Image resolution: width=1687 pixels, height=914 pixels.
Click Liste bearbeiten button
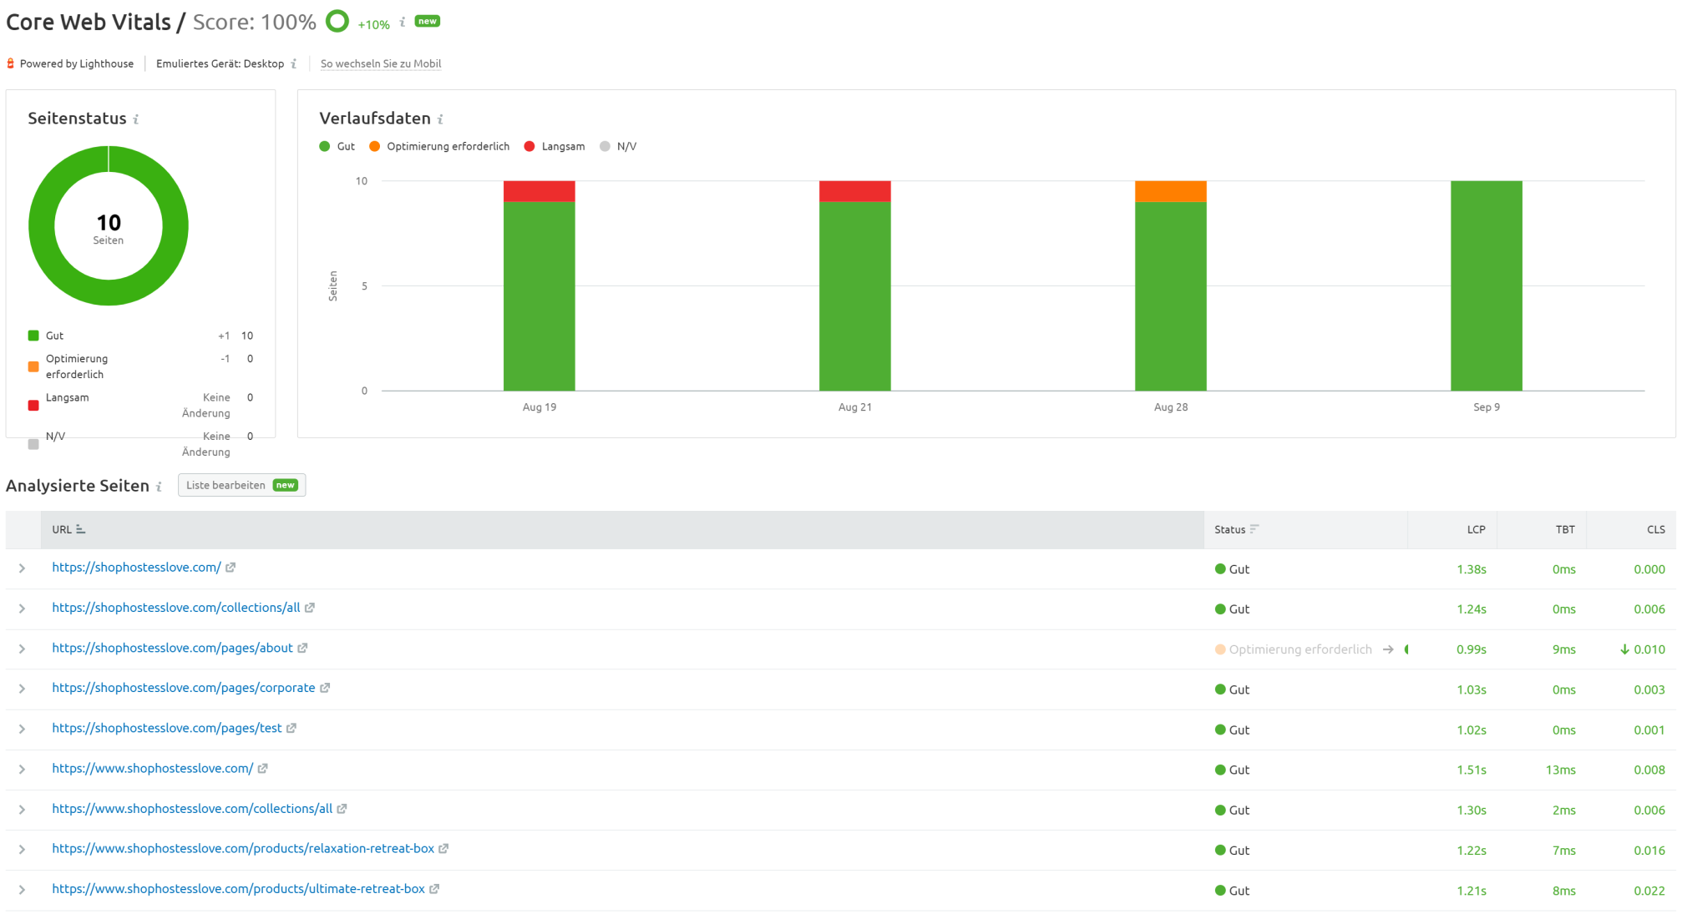241,486
